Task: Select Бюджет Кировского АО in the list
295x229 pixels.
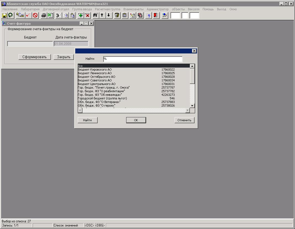Action: [95, 70]
